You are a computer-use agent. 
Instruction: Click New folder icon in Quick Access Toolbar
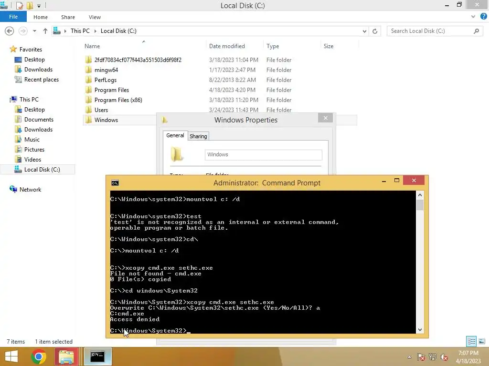click(x=30, y=5)
